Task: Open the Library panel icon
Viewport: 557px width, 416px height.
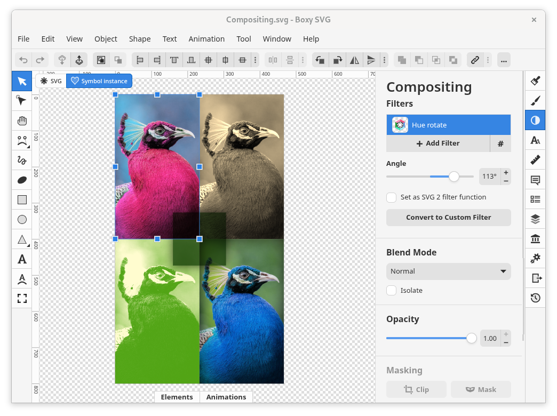Action: point(535,238)
